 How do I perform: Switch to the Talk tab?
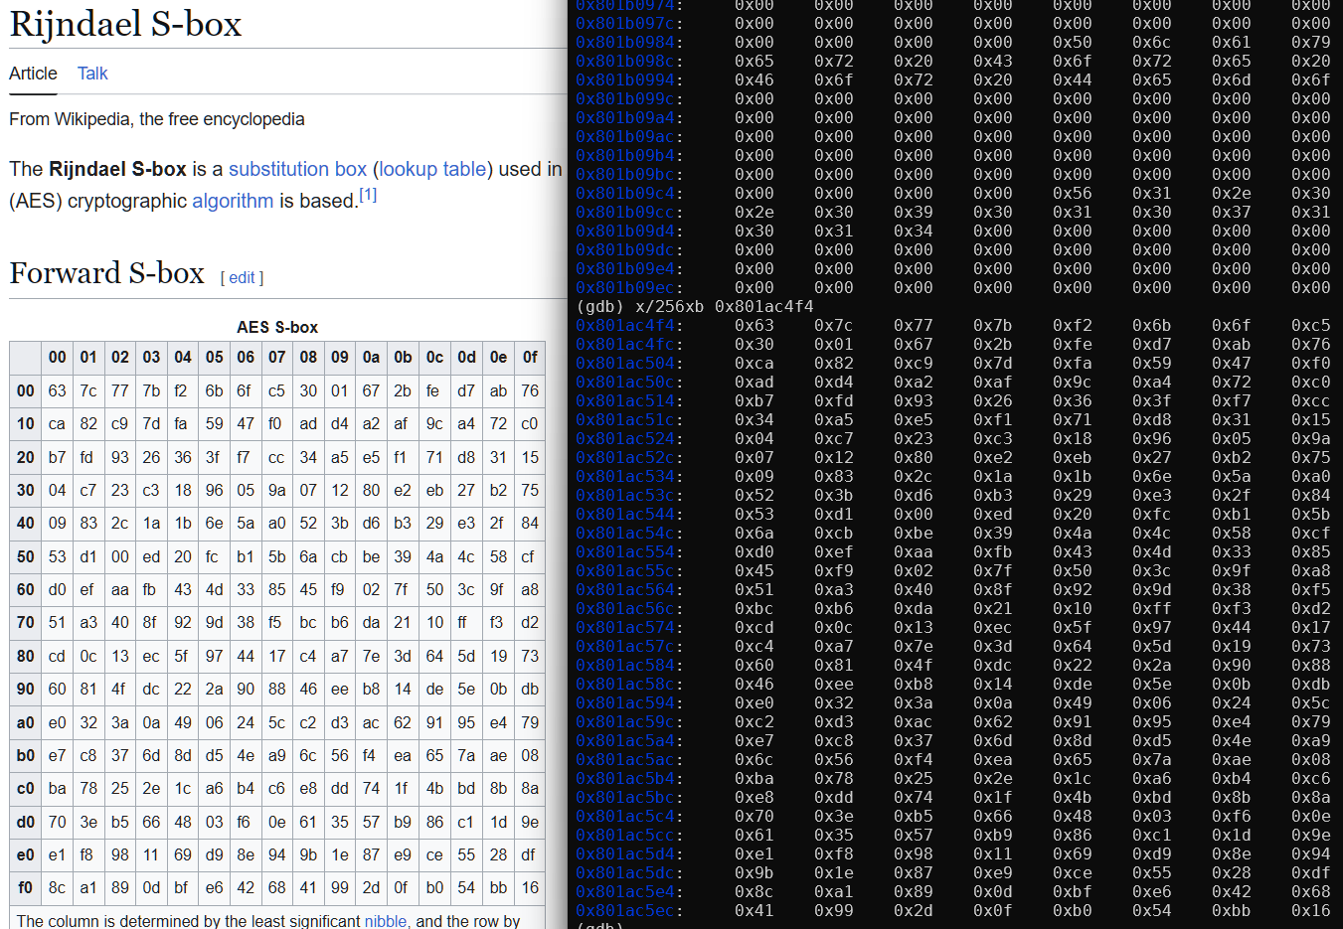point(92,74)
